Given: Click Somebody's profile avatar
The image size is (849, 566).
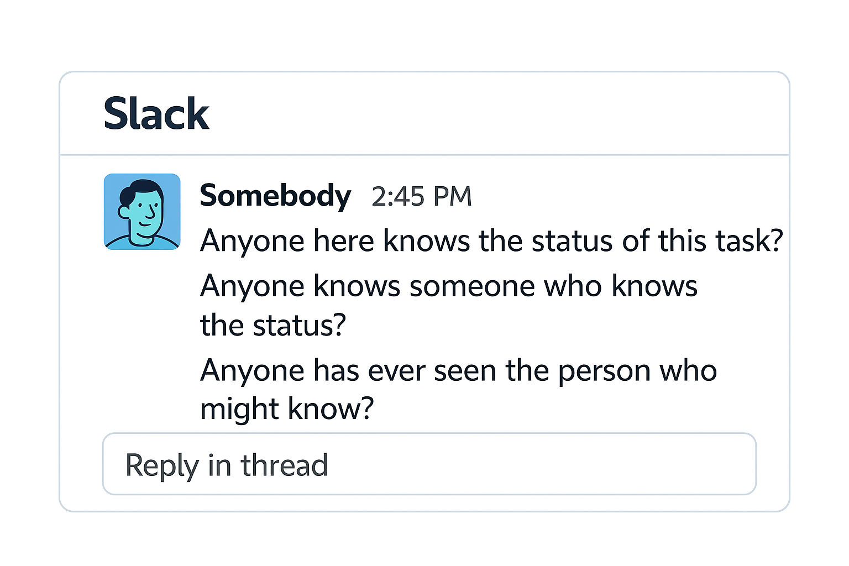Looking at the screenshot, I should [x=142, y=212].
